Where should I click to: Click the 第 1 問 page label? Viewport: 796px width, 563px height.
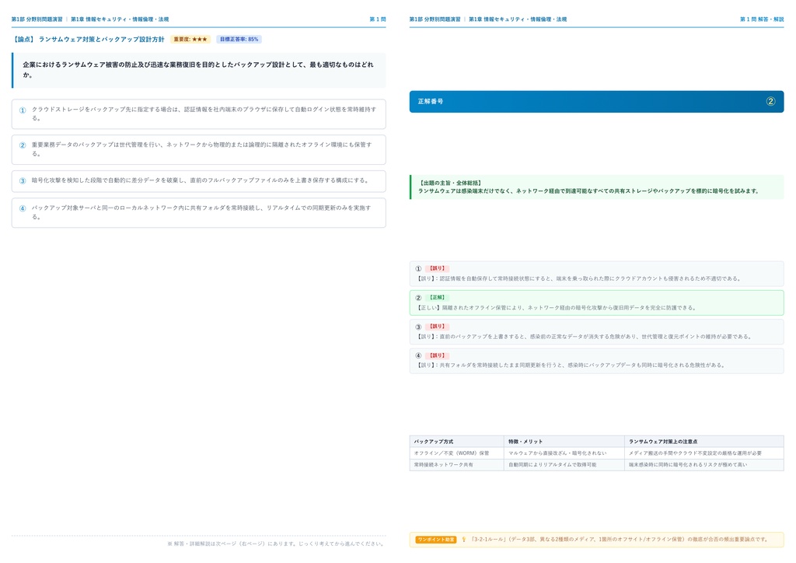378,19
